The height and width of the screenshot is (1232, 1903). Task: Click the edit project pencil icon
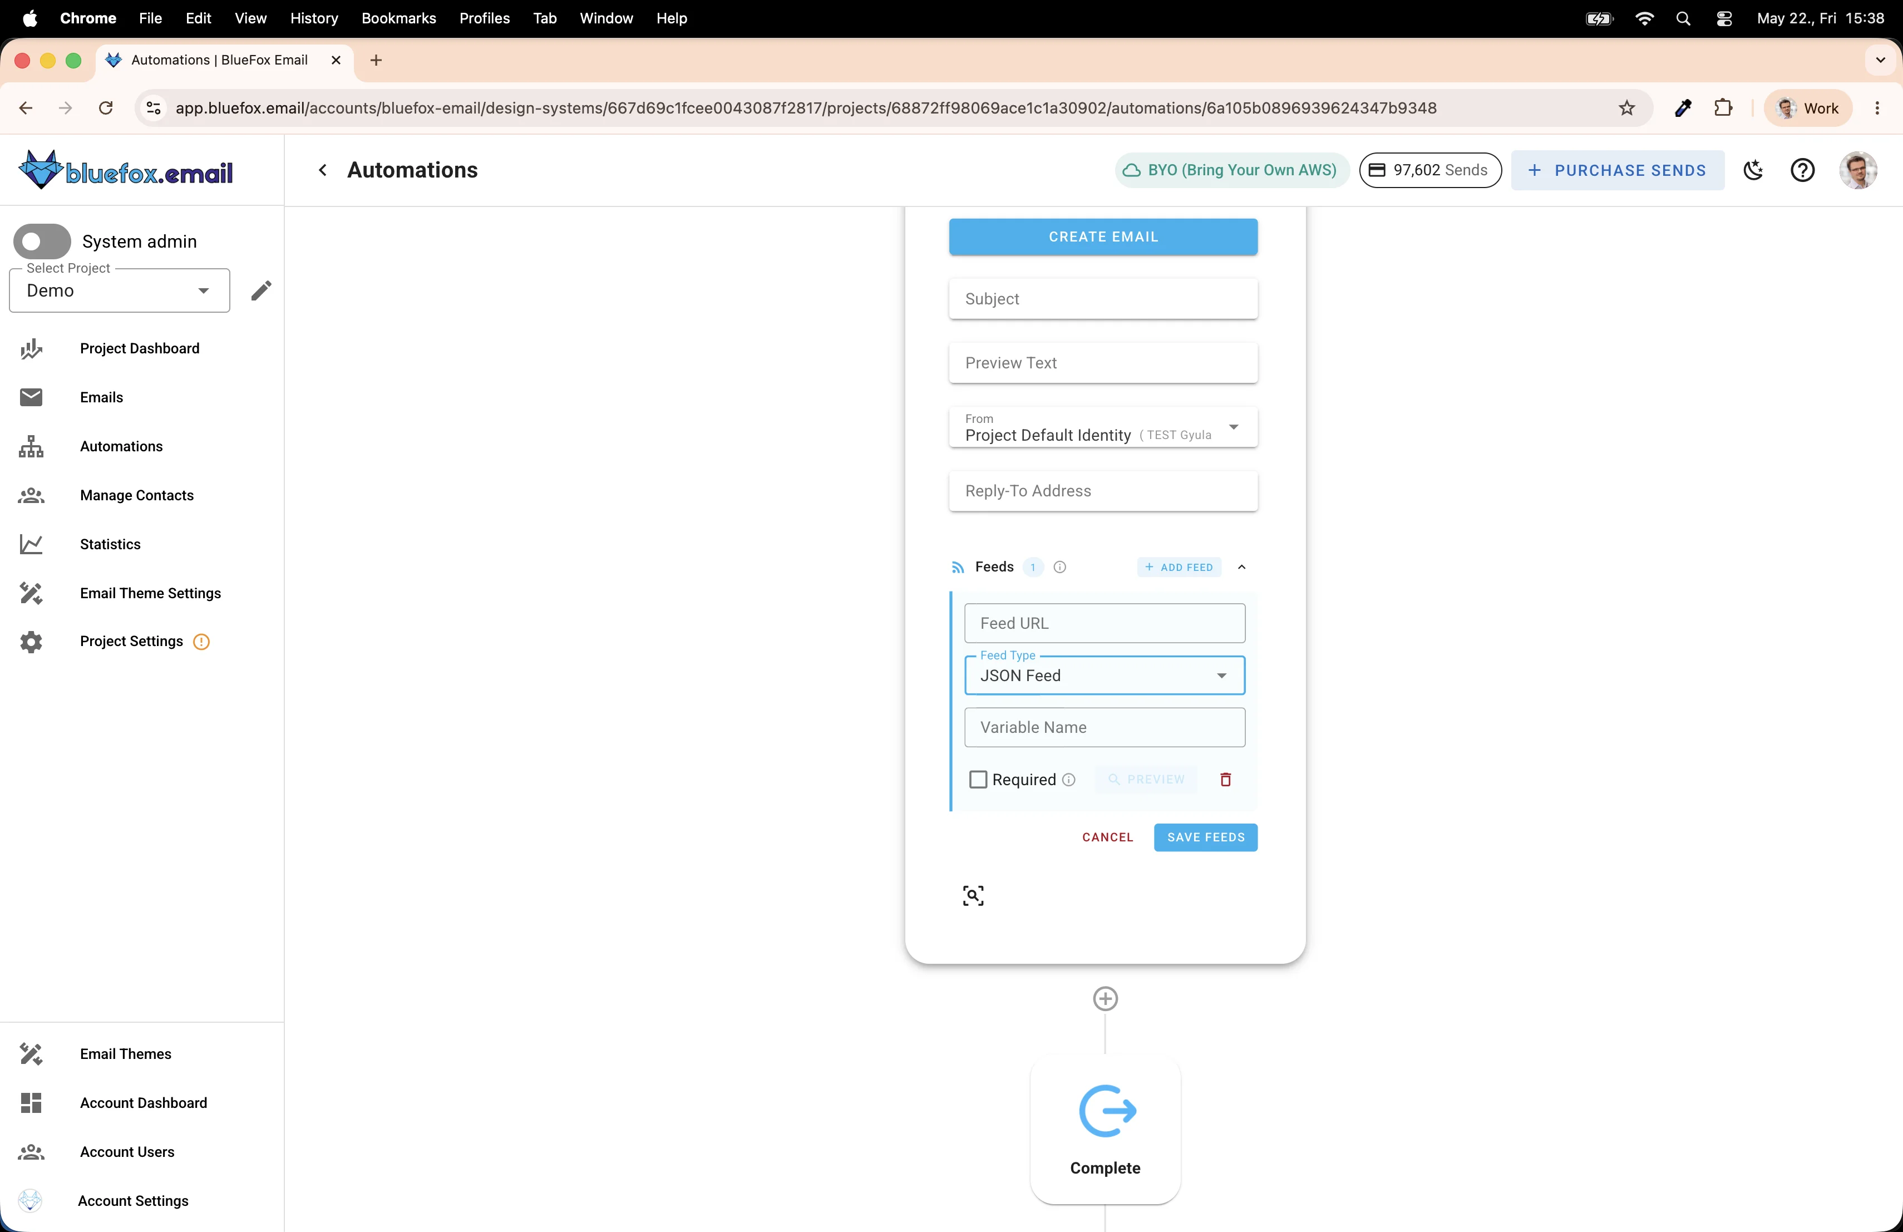coord(262,290)
